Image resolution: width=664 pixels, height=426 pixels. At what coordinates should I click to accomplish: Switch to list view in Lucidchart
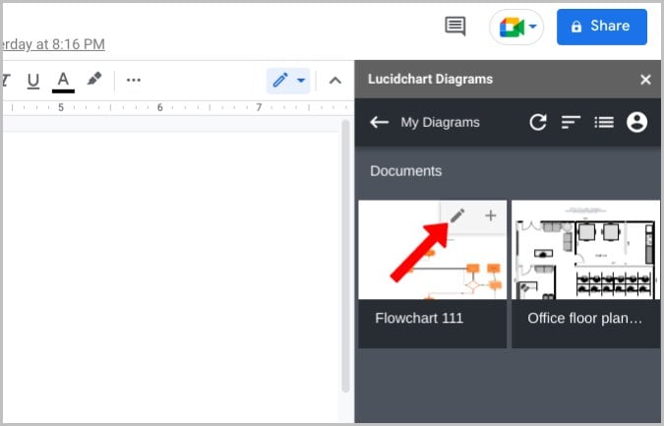[604, 122]
